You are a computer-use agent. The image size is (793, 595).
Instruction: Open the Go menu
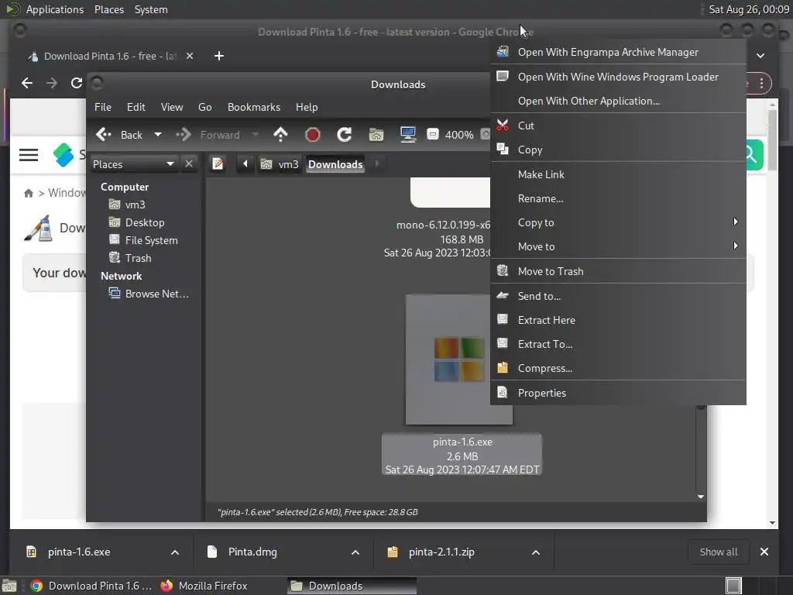(204, 107)
